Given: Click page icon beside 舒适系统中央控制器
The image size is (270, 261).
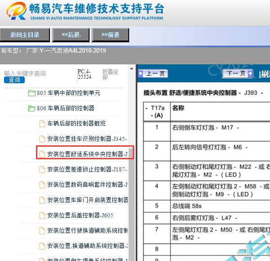Looking at the screenshot, I should point(42,154).
